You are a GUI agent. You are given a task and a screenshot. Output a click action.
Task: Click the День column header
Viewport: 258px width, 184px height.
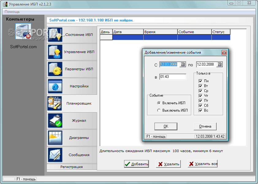click(x=106, y=32)
